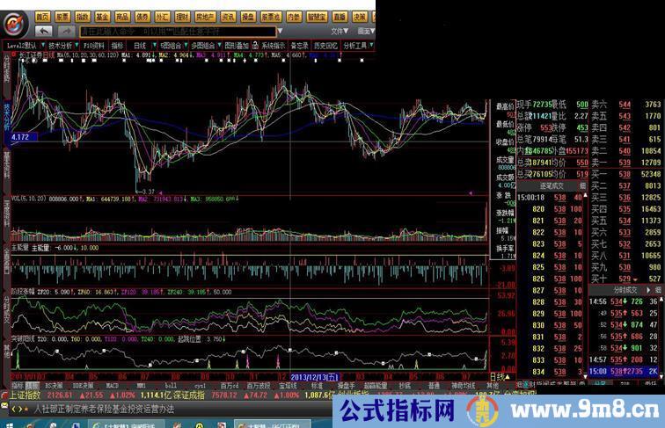Open the 日线 period dropdown

142,45
